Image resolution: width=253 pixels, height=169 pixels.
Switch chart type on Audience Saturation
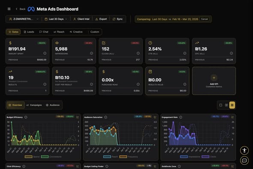pyautogui.click(x=155, y=117)
